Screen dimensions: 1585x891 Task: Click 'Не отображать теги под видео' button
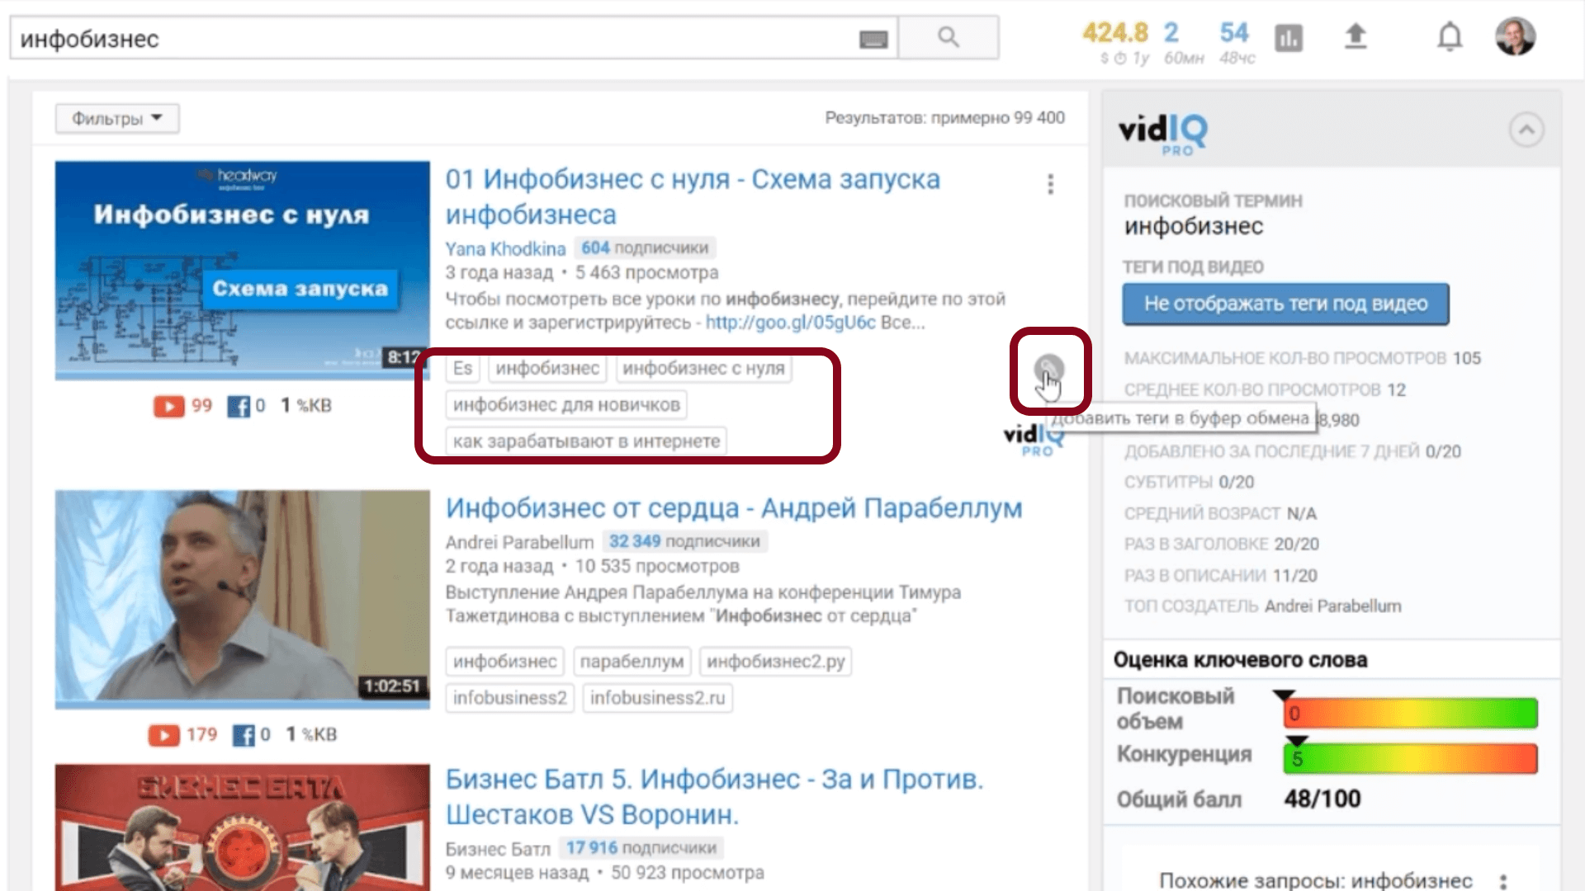click(x=1285, y=304)
